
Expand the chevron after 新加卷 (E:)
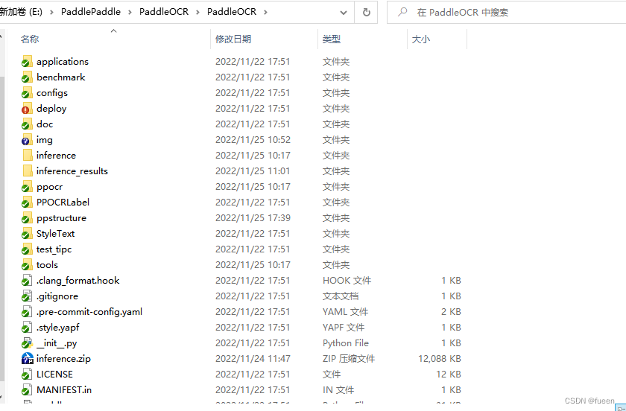(x=51, y=13)
